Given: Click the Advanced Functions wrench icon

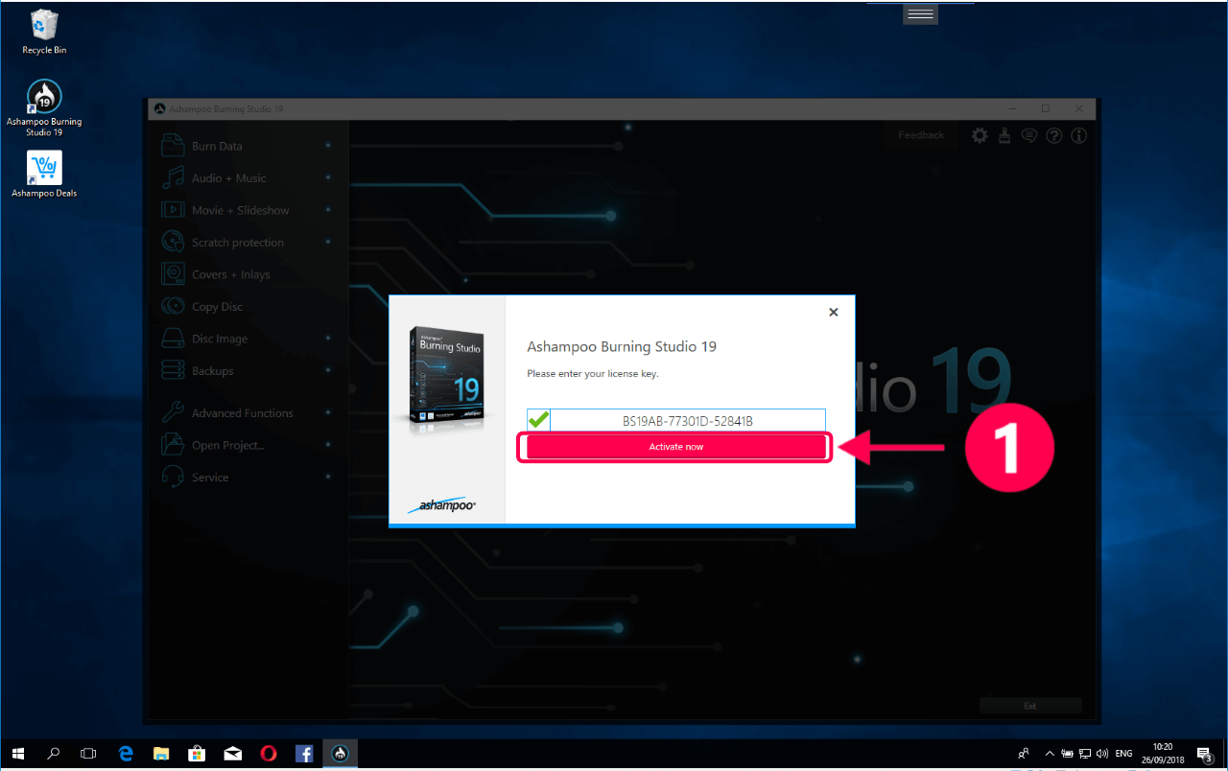Looking at the screenshot, I should pyautogui.click(x=173, y=412).
